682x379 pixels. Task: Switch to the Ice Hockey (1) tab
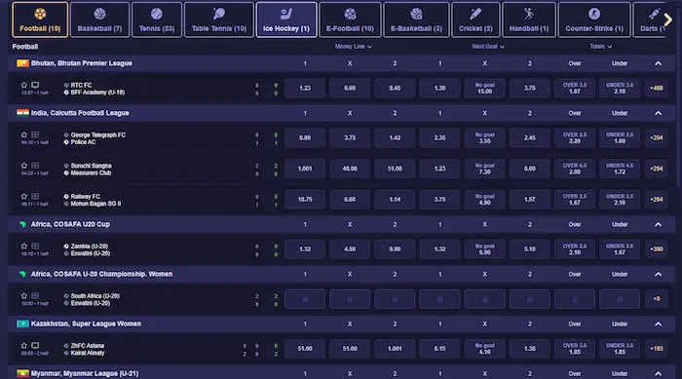click(x=286, y=19)
